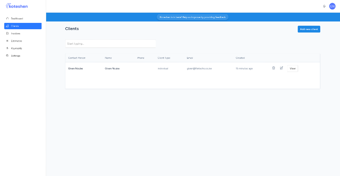Click the Phone column header
Viewport: 340px width, 176px height.
[x=141, y=58]
